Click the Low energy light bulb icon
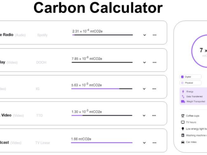 coord(183,129)
